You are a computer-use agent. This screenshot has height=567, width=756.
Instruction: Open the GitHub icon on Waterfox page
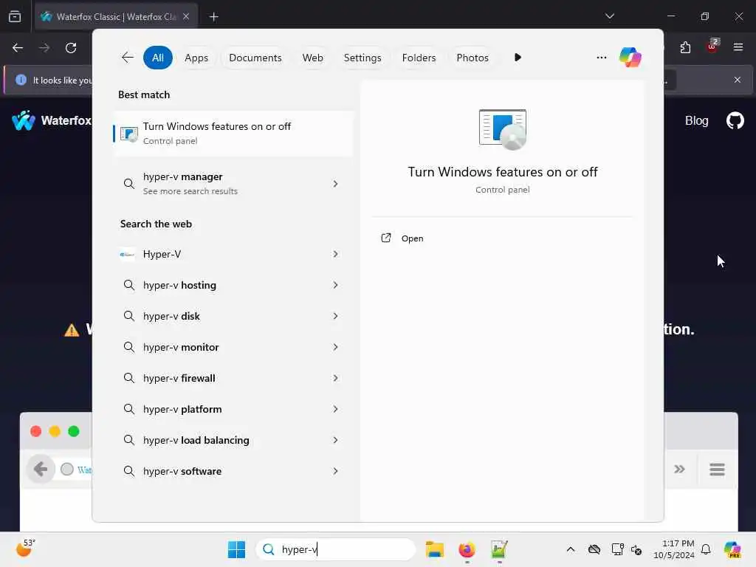735,120
